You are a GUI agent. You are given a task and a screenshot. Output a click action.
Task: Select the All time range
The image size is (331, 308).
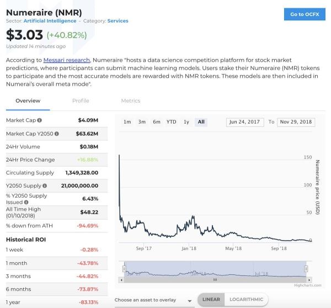click(201, 122)
